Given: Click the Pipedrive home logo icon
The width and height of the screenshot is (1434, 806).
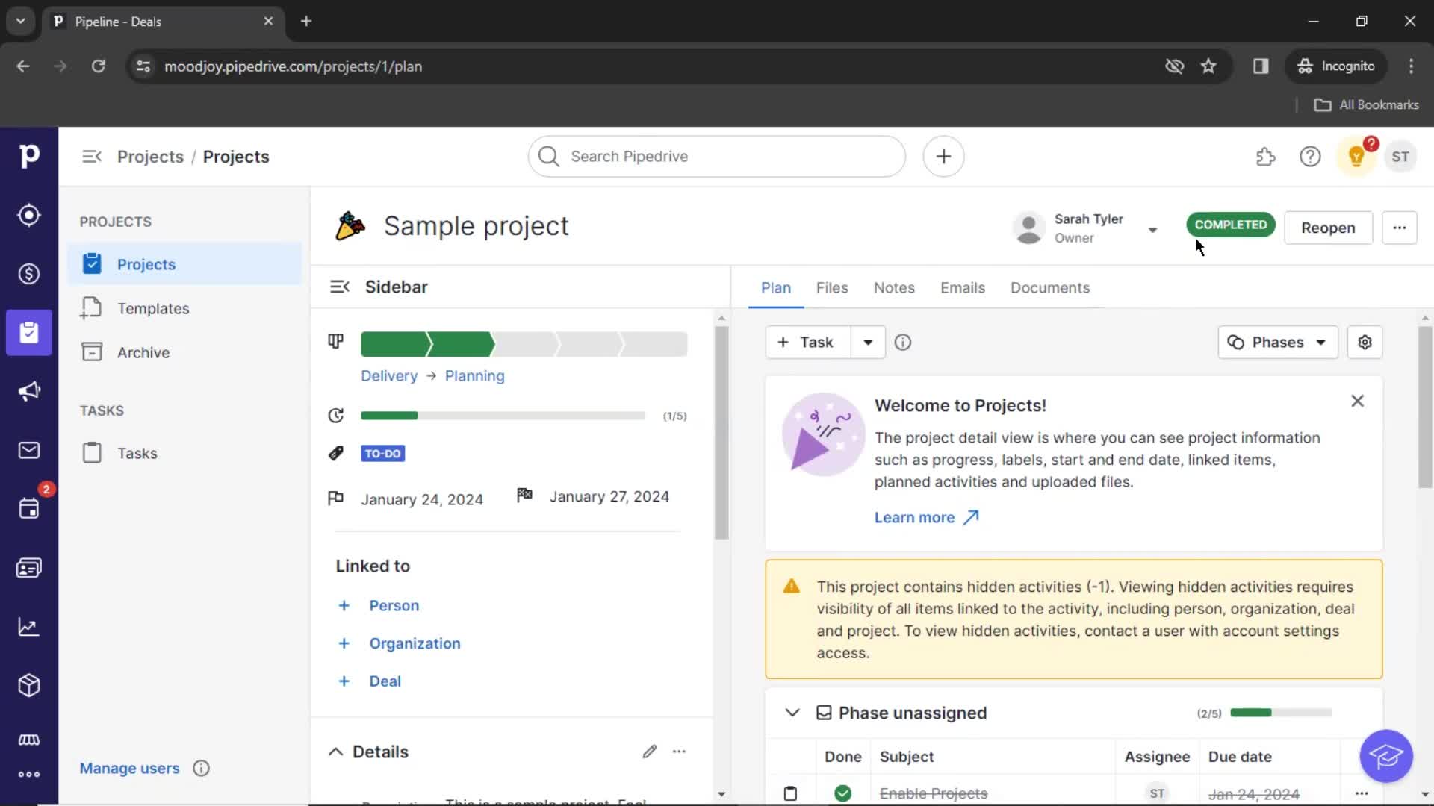Looking at the screenshot, I should 30,155.
